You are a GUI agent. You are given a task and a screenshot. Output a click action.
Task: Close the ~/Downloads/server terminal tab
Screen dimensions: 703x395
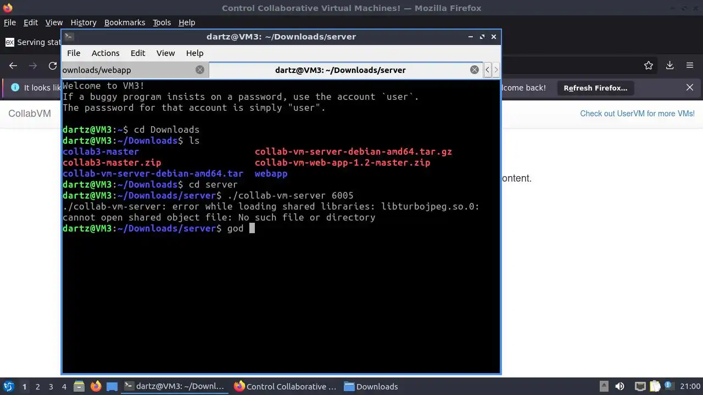click(x=475, y=70)
